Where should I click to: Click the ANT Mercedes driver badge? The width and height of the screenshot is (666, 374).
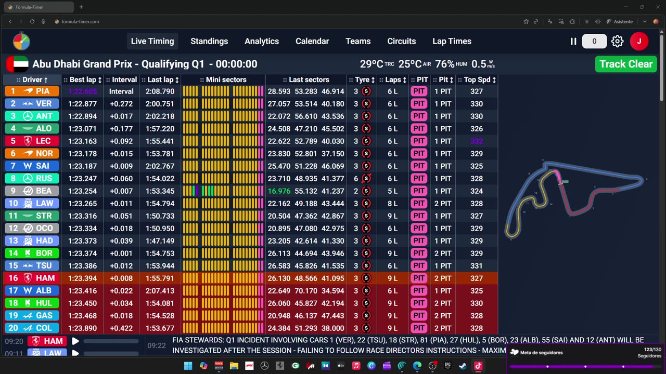pyautogui.click(x=32, y=116)
